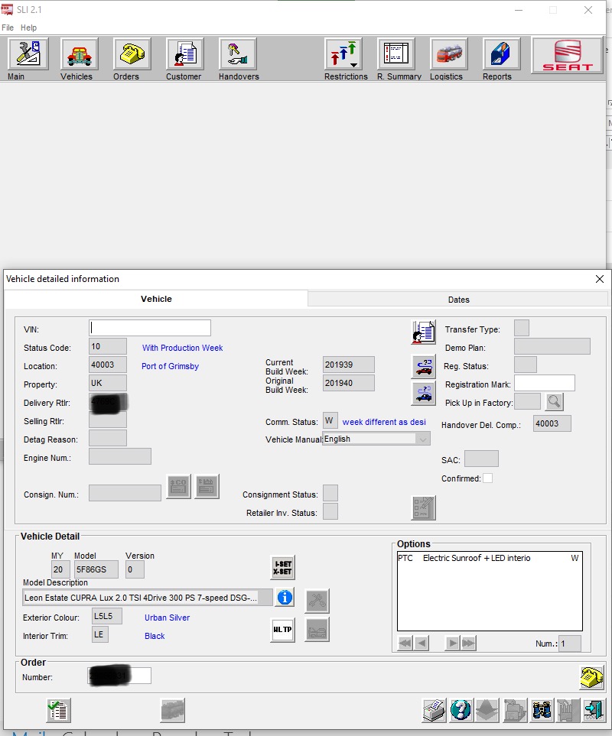Image resolution: width=612 pixels, height=736 pixels.
Task: Click the green checkmark list icon
Action: click(x=59, y=710)
